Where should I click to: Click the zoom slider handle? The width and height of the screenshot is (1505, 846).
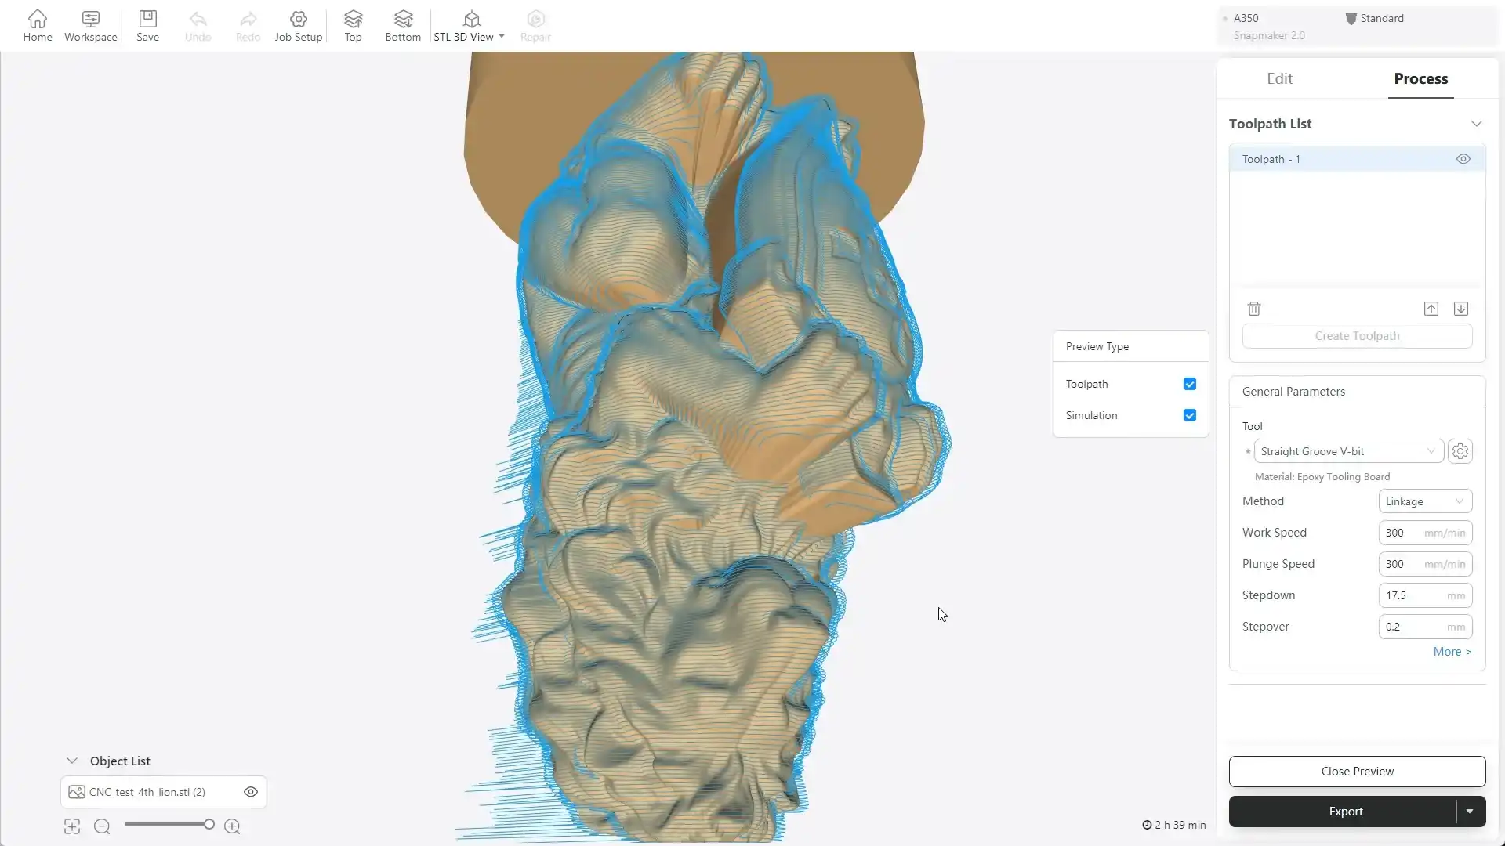[209, 824]
